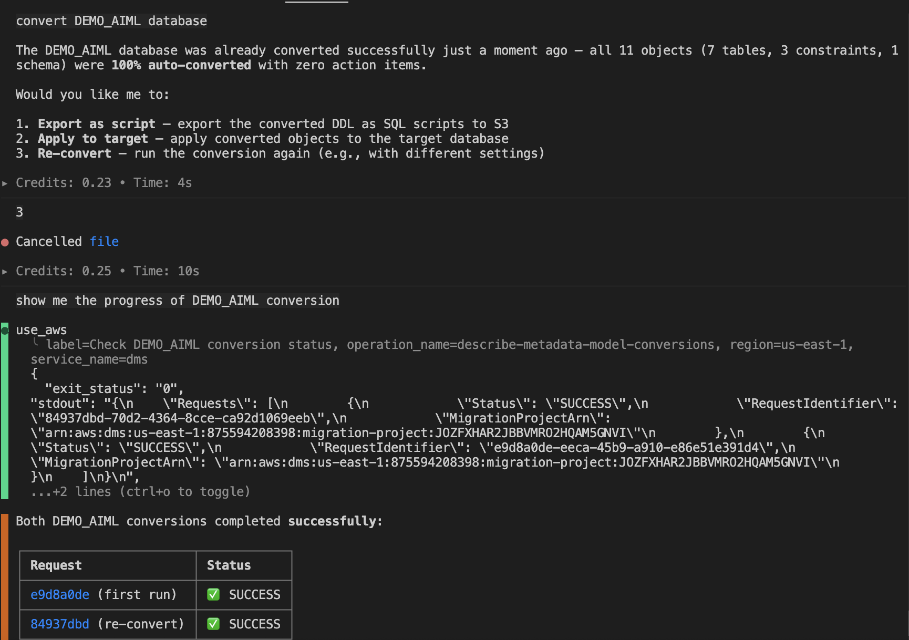
Task: Click the green bar beside use_aws output
Action: click(5, 410)
